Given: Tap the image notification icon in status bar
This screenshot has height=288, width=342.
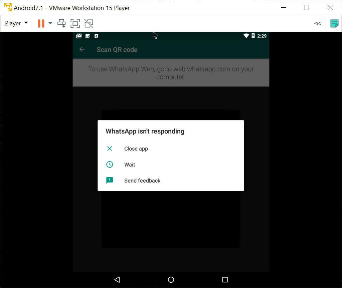Looking at the screenshot, I should (x=88, y=36).
